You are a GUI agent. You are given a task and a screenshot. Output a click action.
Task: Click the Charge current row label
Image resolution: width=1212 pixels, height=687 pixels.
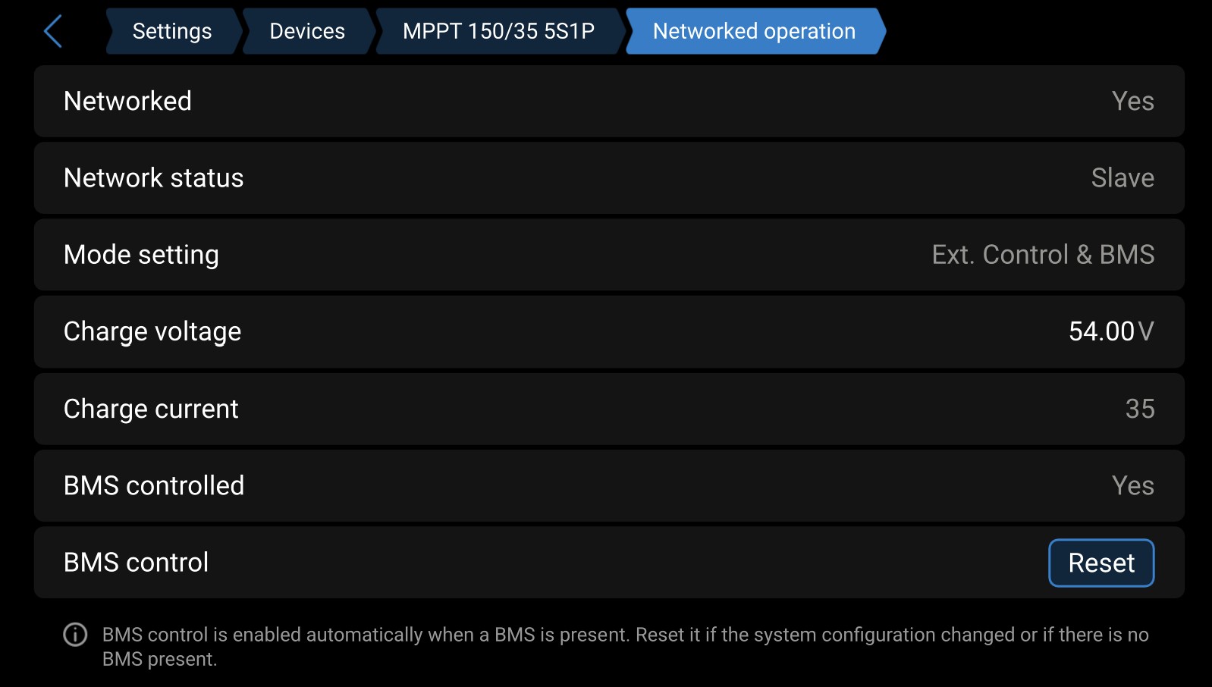(x=151, y=409)
